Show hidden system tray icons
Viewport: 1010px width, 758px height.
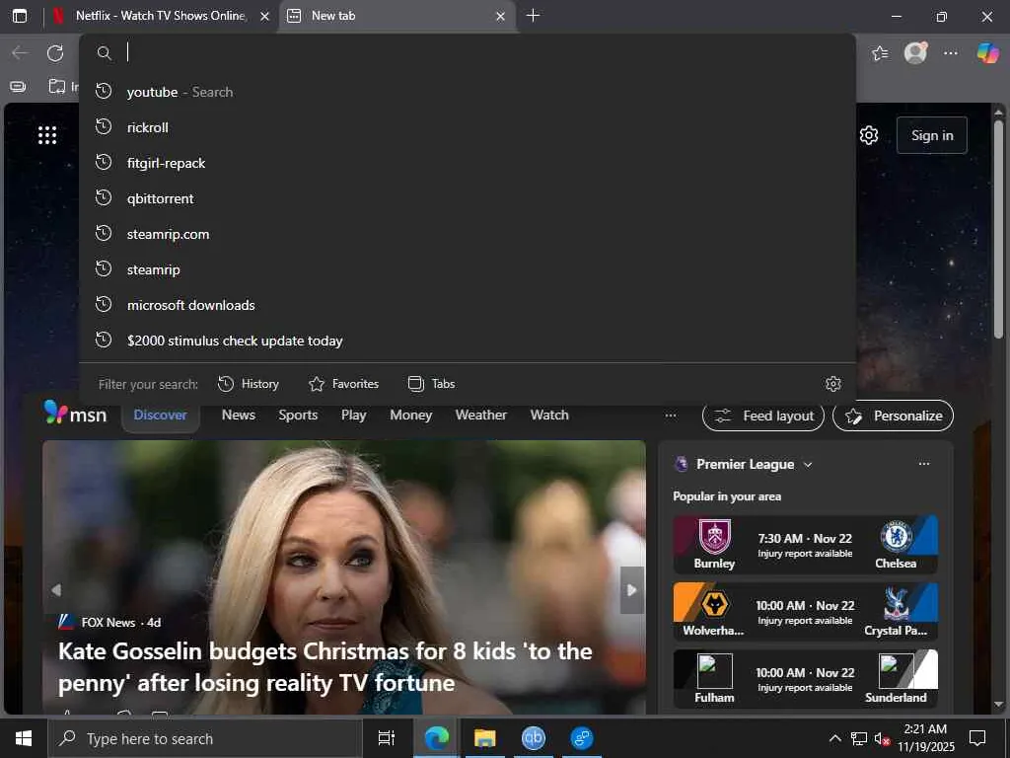(834, 738)
